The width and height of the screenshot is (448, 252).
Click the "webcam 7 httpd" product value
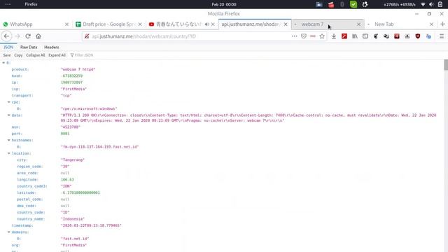[78, 69]
